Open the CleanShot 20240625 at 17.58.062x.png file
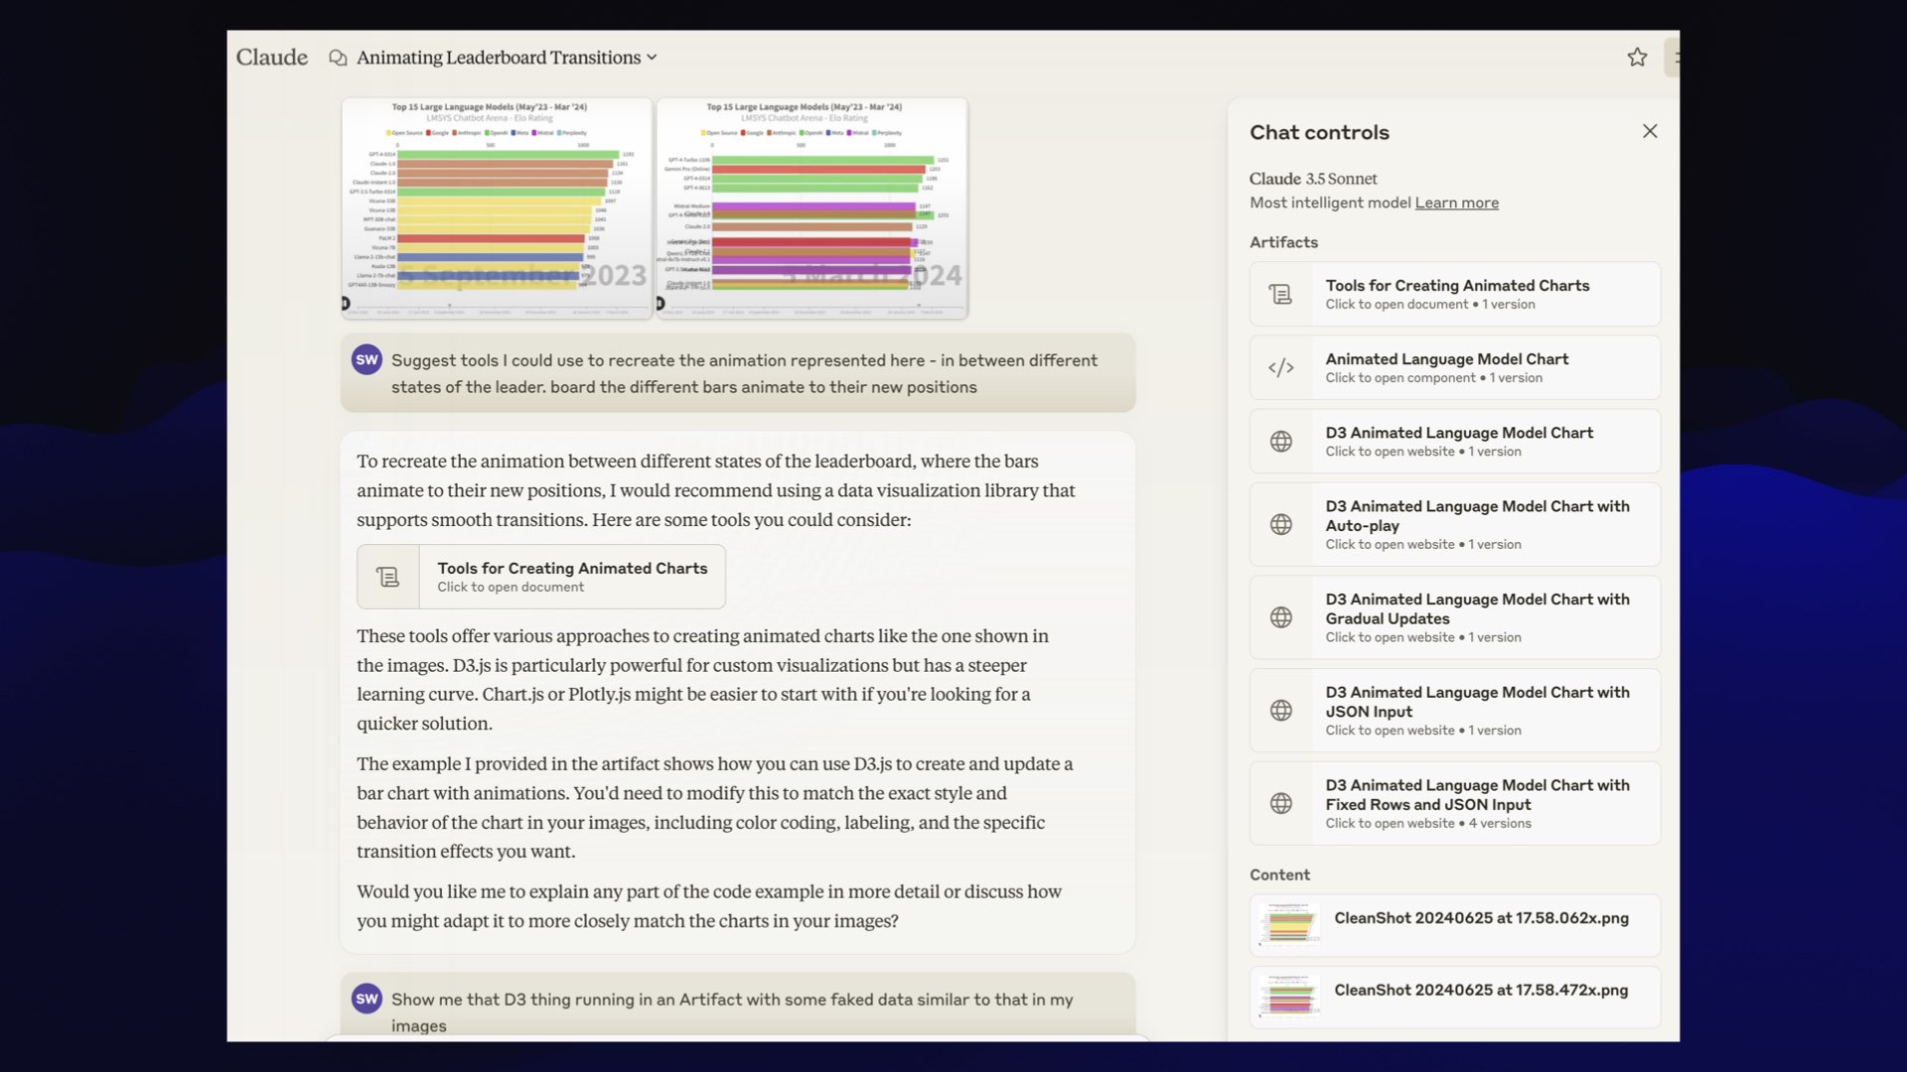 [1455, 925]
